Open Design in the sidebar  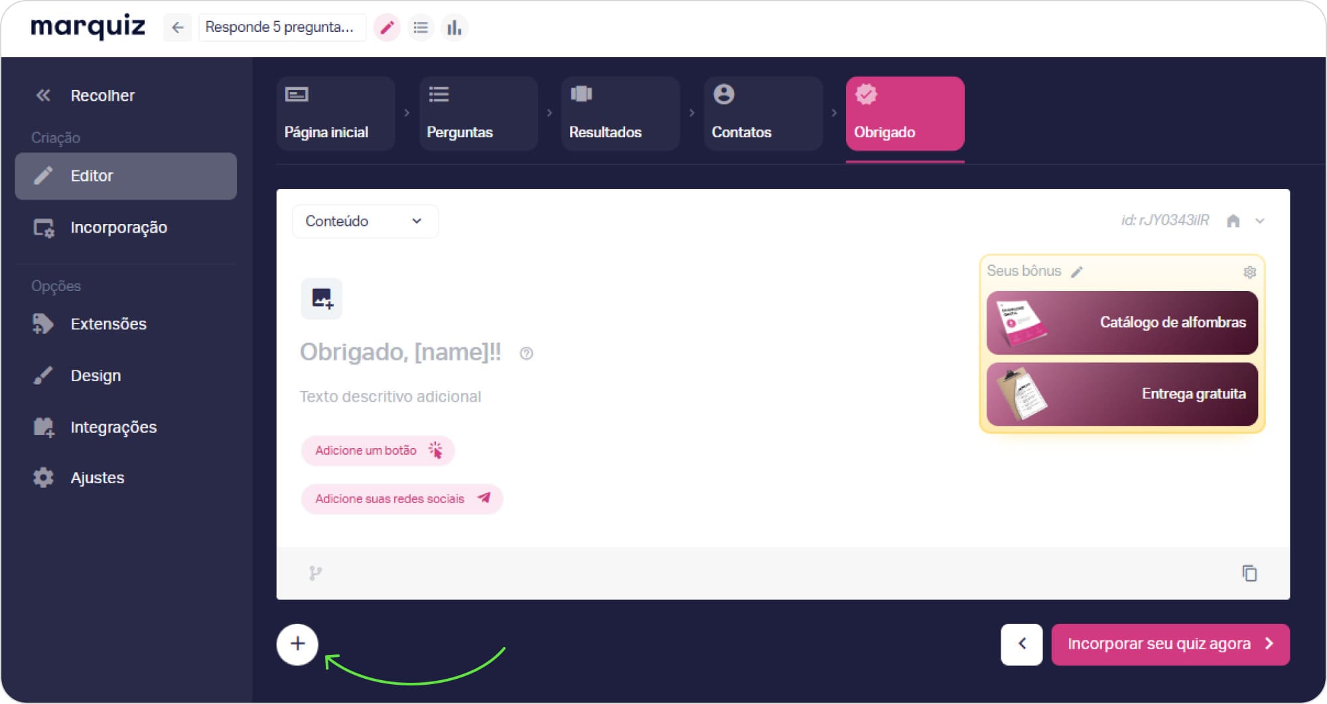[x=126, y=376]
